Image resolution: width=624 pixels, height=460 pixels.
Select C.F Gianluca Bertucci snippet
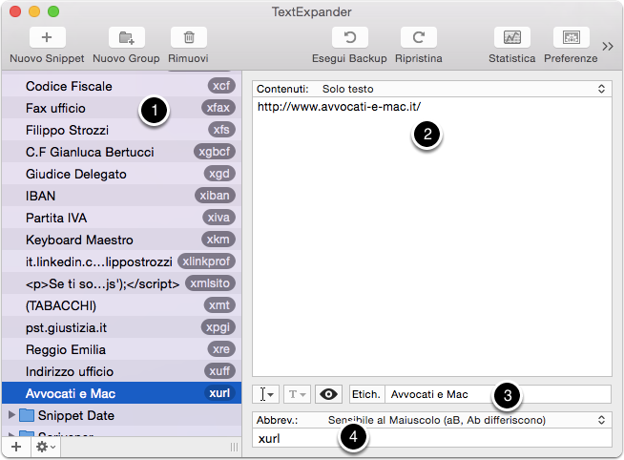pyautogui.click(x=121, y=152)
